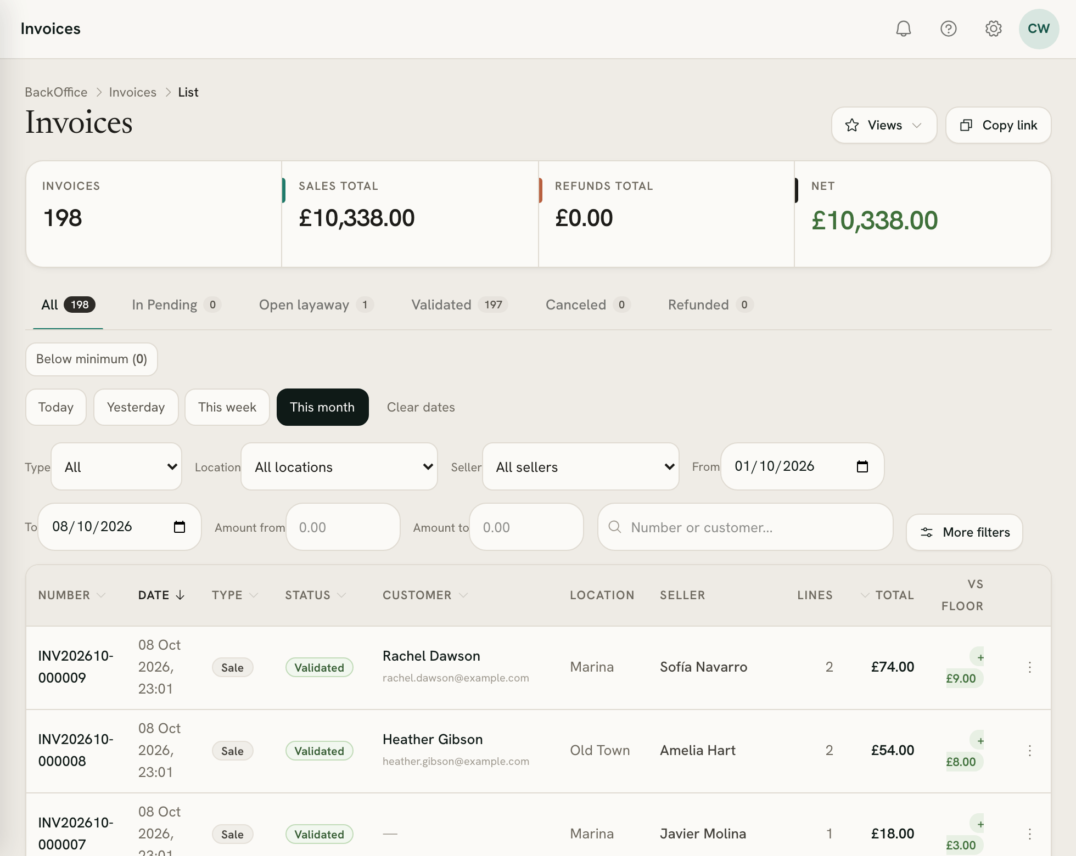Click heather.gibson@example.com email
Image resolution: width=1076 pixels, height=856 pixels.
pos(456,762)
